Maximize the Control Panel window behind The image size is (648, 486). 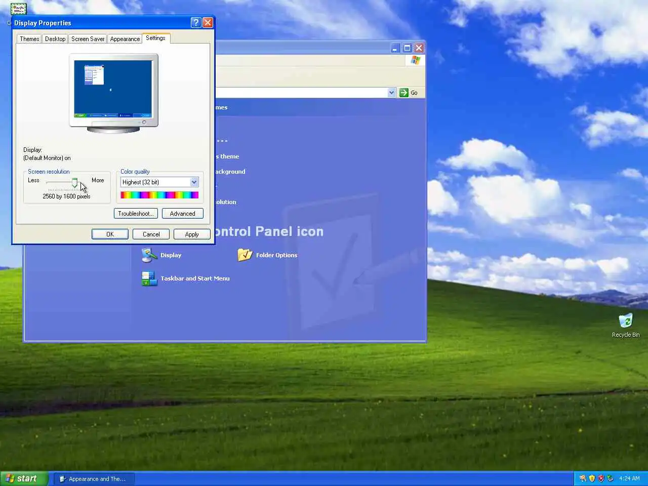click(x=407, y=48)
